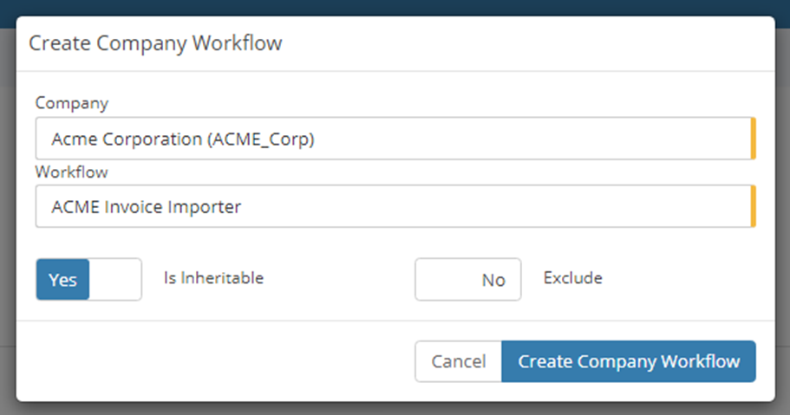The height and width of the screenshot is (415, 790).
Task: Click the empty half of Exclude switch
Action: point(442,280)
